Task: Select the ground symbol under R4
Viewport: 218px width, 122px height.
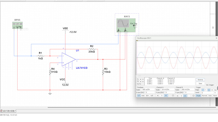Action: tap(50, 94)
